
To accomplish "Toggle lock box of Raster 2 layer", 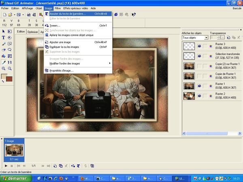I will (x=205, y=96).
